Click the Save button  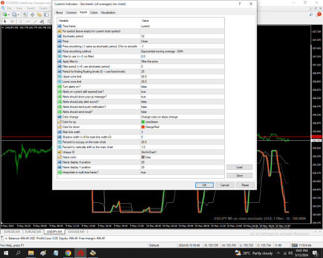(239, 175)
